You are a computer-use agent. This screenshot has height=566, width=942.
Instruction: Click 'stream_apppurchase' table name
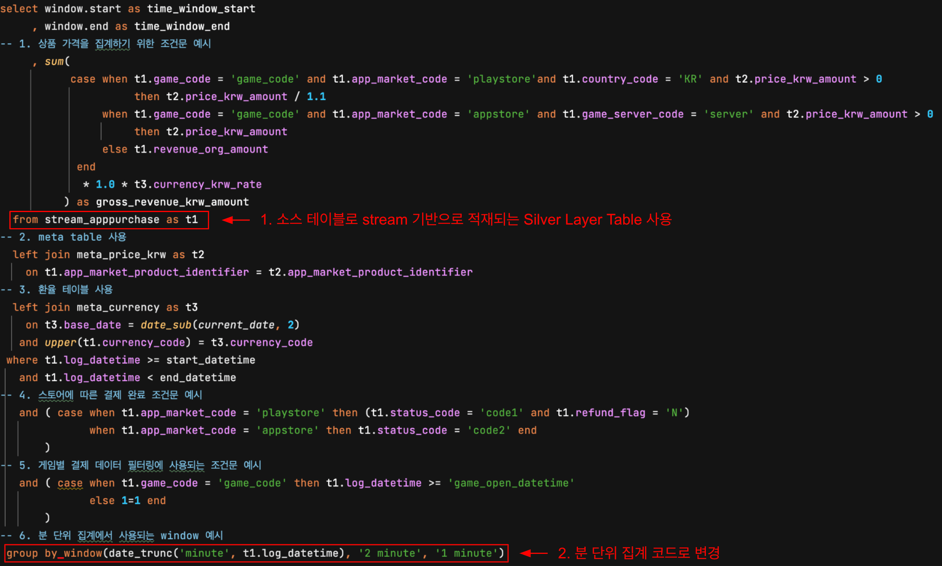point(102,219)
